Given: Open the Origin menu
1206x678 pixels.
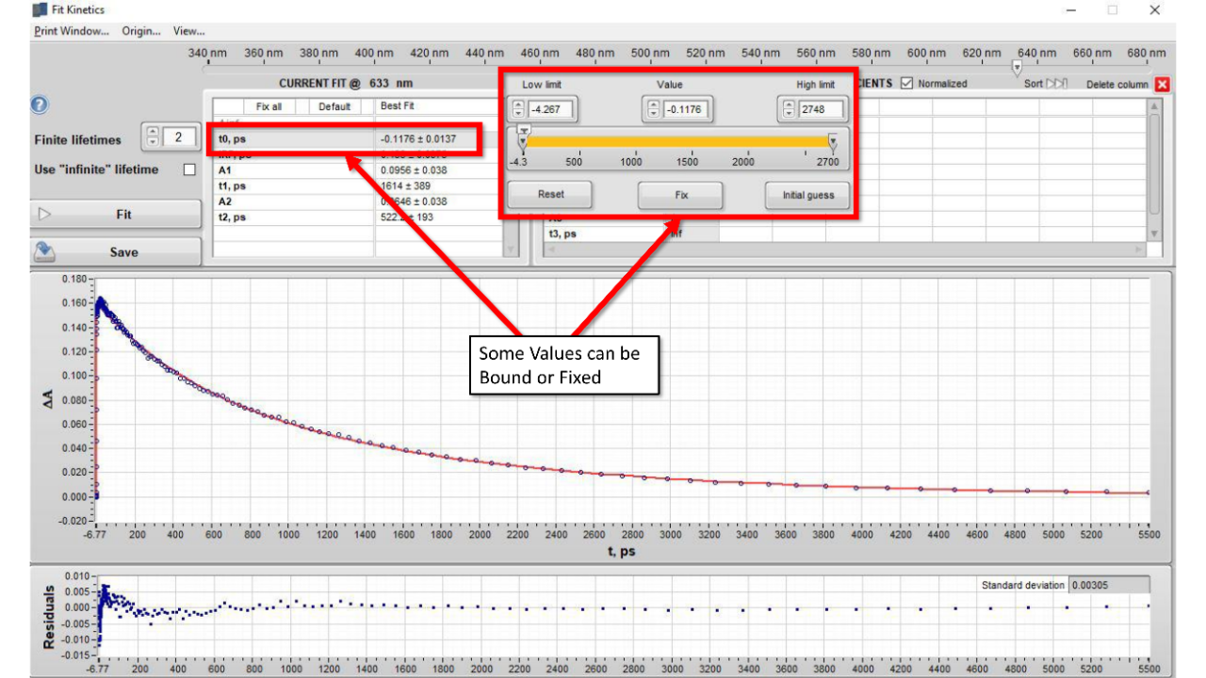Looking at the screenshot, I should (x=141, y=31).
